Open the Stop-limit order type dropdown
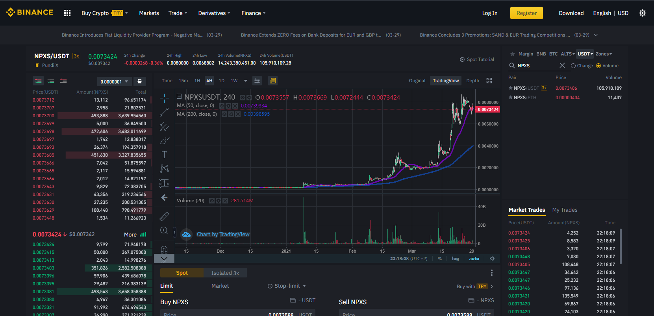The image size is (654, 316). (x=287, y=286)
